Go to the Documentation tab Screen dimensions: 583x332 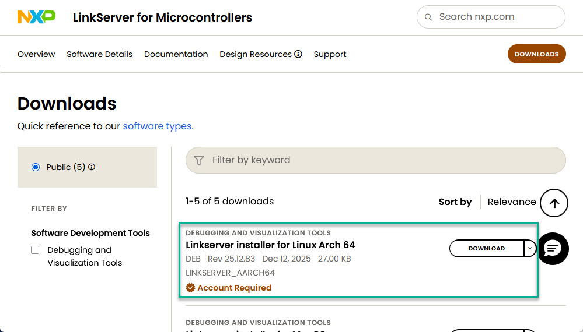coord(176,54)
